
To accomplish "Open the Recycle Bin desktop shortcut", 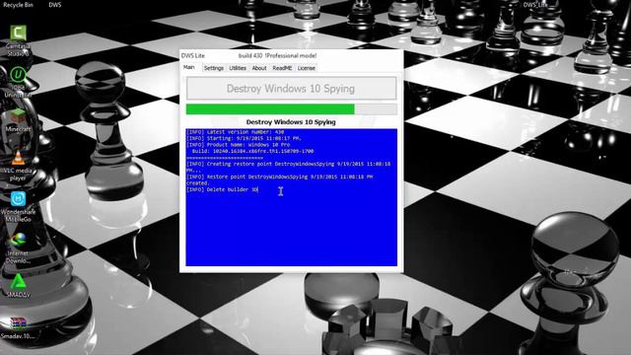I will (18, 5).
